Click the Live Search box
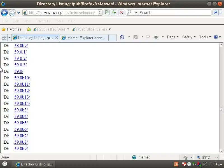This screenshot has height=168, width=224. [169, 13]
